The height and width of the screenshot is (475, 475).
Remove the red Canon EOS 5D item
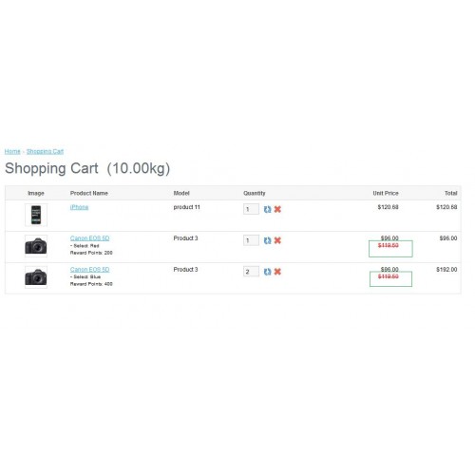pos(277,240)
